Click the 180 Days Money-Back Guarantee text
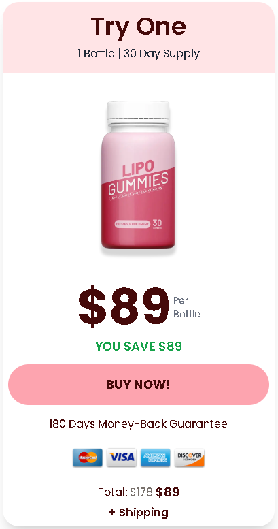 138,423
